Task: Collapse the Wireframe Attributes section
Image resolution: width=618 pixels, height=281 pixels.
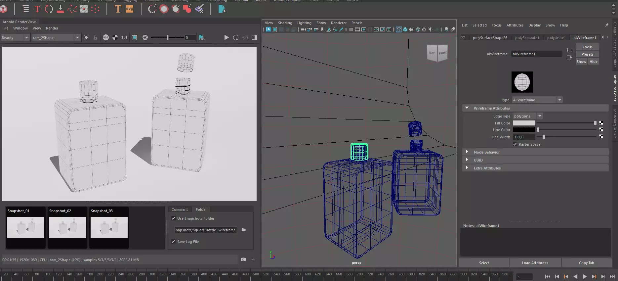Action: pos(467,108)
